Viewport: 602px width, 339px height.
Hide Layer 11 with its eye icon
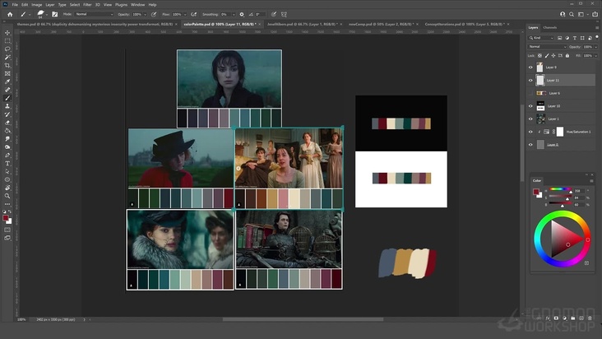point(530,81)
